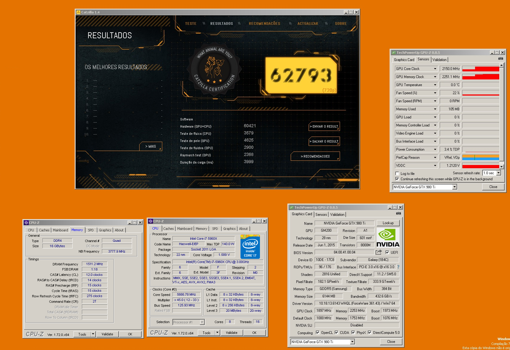Open the Processor #1 selection dropdown

click(x=202, y=322)
